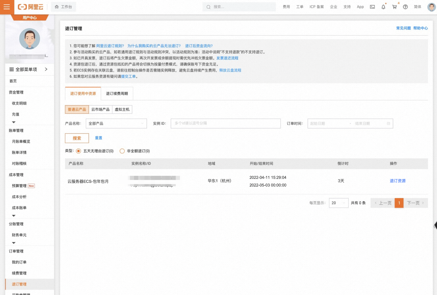437x295 pixels.
Task: Click the large profile avatar in sidebar
Action: [x=30, y=39]
